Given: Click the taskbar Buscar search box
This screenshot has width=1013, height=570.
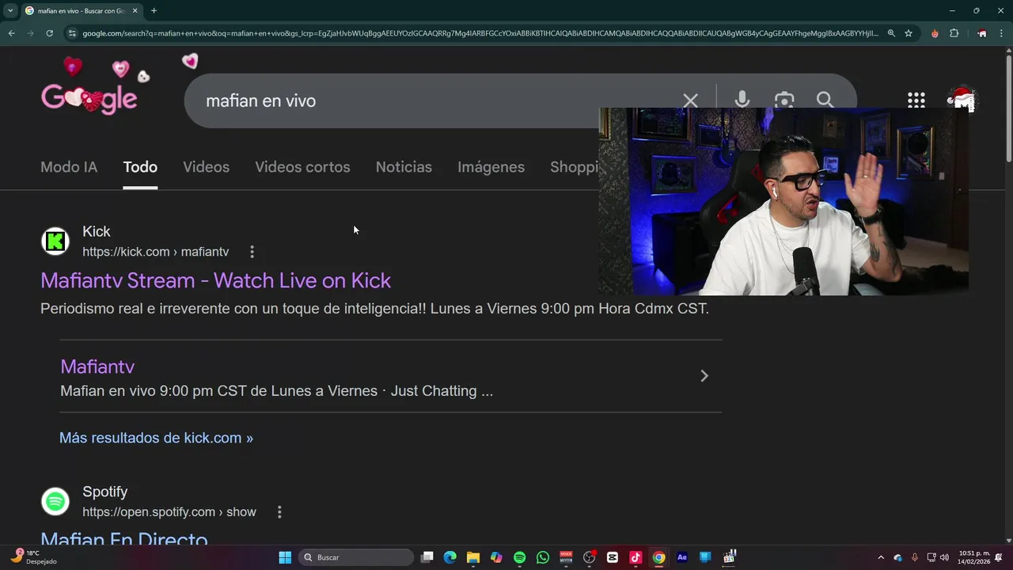Looking at the screenshot, I should 356,557.
